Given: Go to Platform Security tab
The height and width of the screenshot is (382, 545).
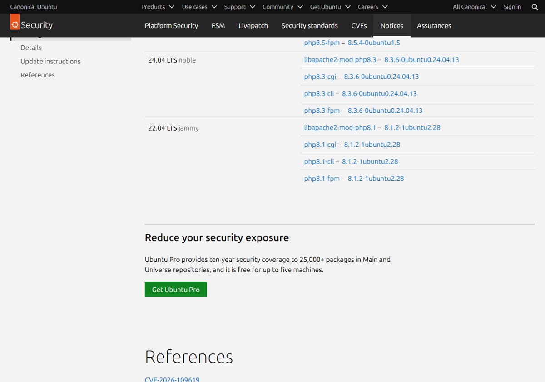Looking at the screenshot, I should [x=171, y=25].
